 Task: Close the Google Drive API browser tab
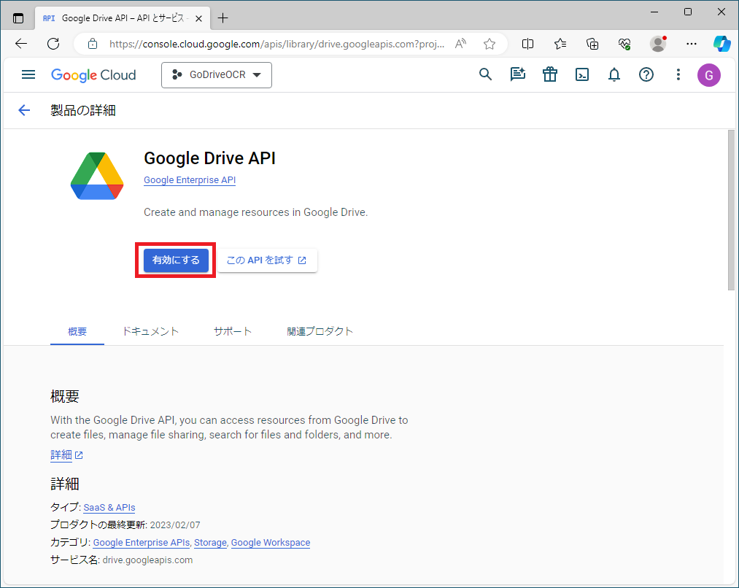coord(199,18)
